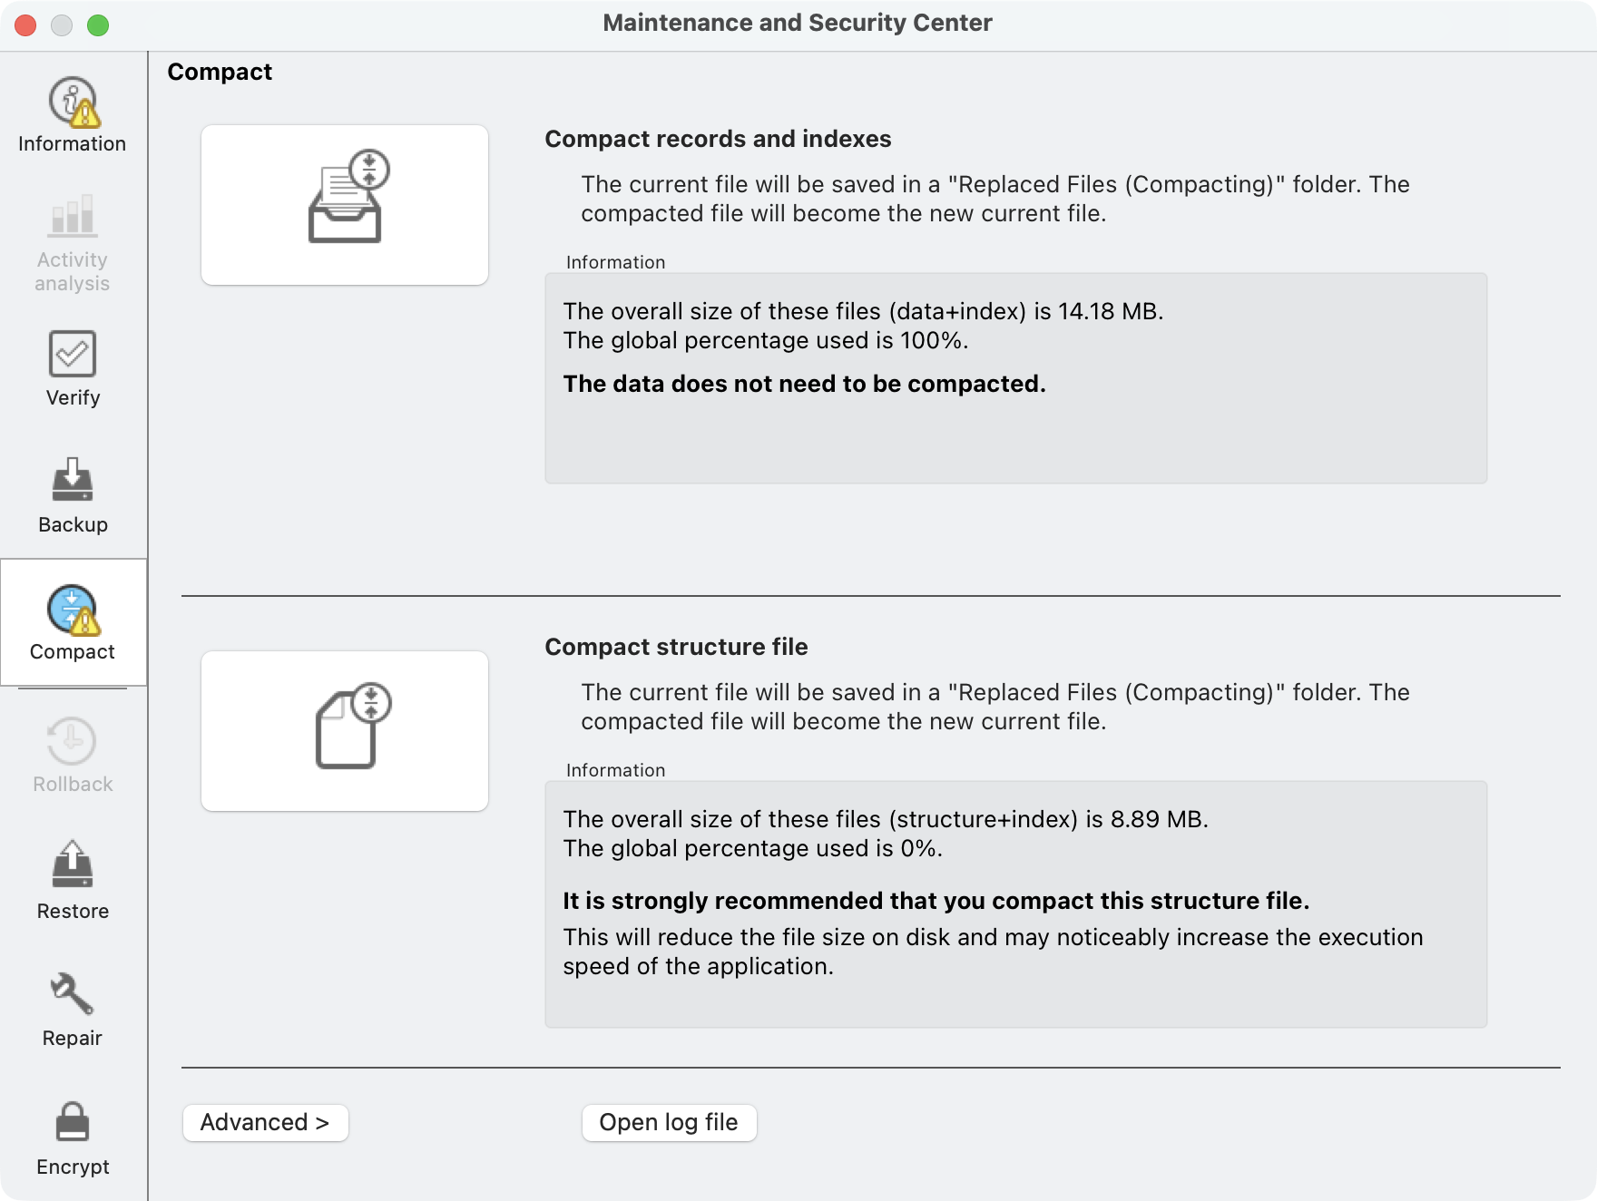Select the Compact sidebar icon
Viewport: 1597px width, 1201px height.
[x=73, y=609]
